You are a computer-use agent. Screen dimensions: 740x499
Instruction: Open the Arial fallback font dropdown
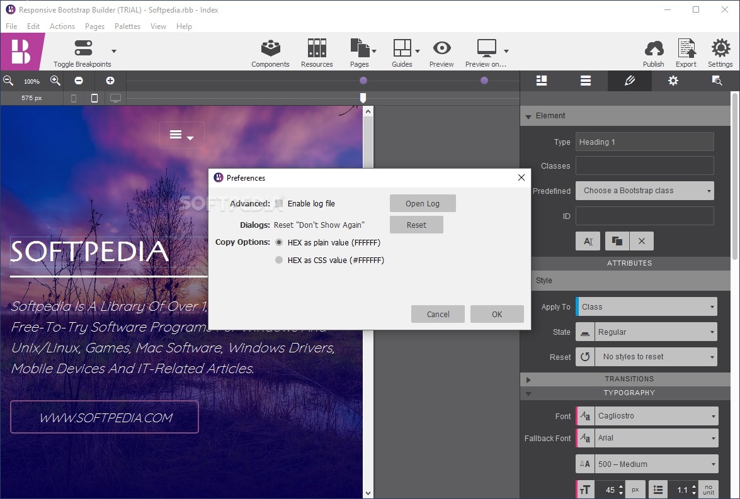pos(656,438)
